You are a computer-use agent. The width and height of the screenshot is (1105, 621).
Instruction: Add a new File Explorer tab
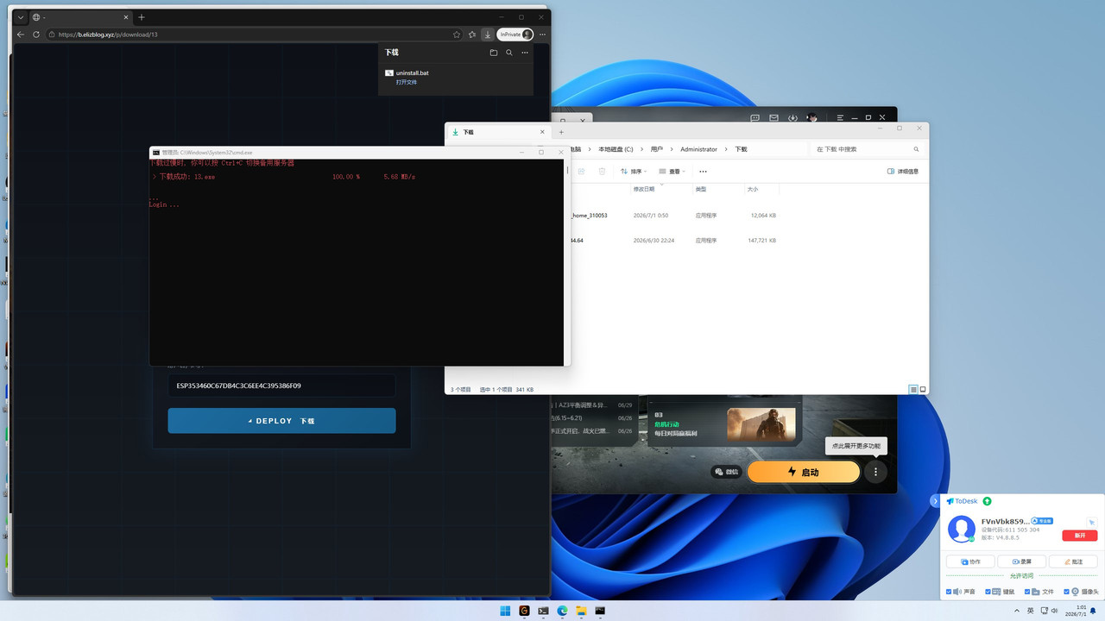point(561,132)
